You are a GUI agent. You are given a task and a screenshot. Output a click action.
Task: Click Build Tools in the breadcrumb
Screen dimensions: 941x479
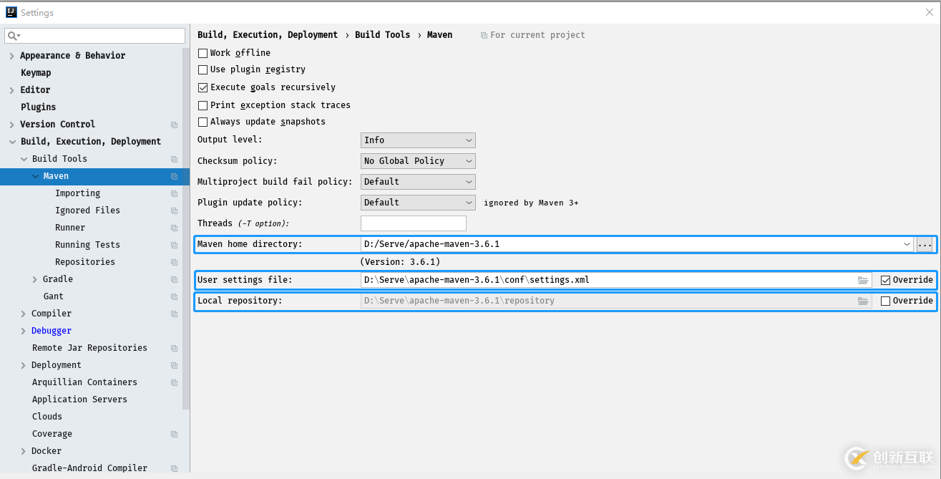point(382,35)
